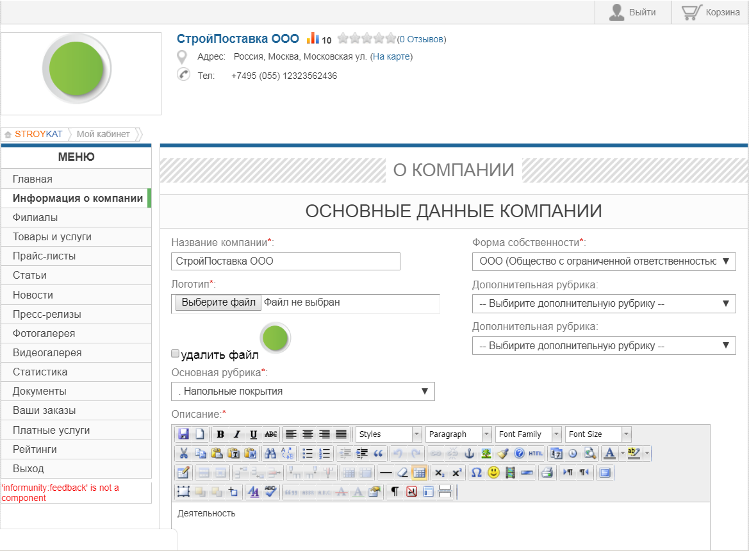This screenshot has height=551, width=749.
Task: Pick text color via the 'A' swatch
Action: pyautogui.click(x=609, y=454)
